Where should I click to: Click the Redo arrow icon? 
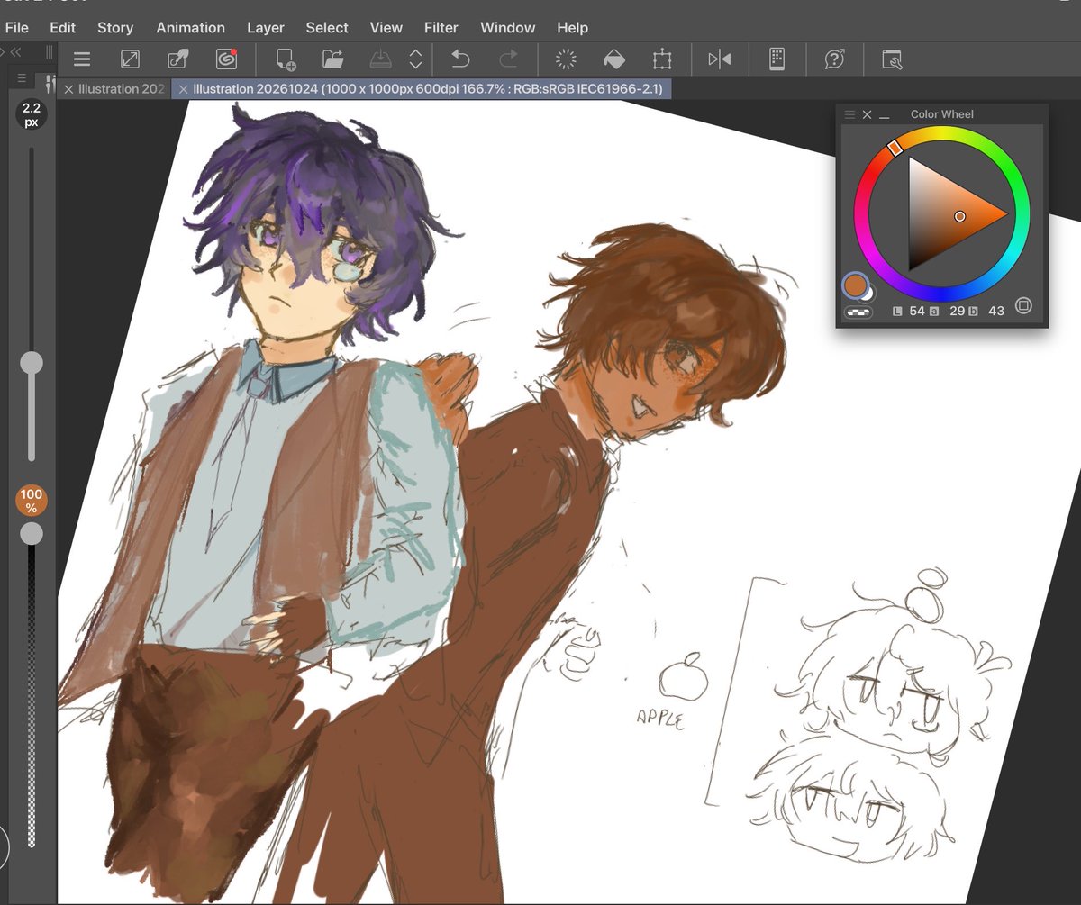click(x=508, y=60)
